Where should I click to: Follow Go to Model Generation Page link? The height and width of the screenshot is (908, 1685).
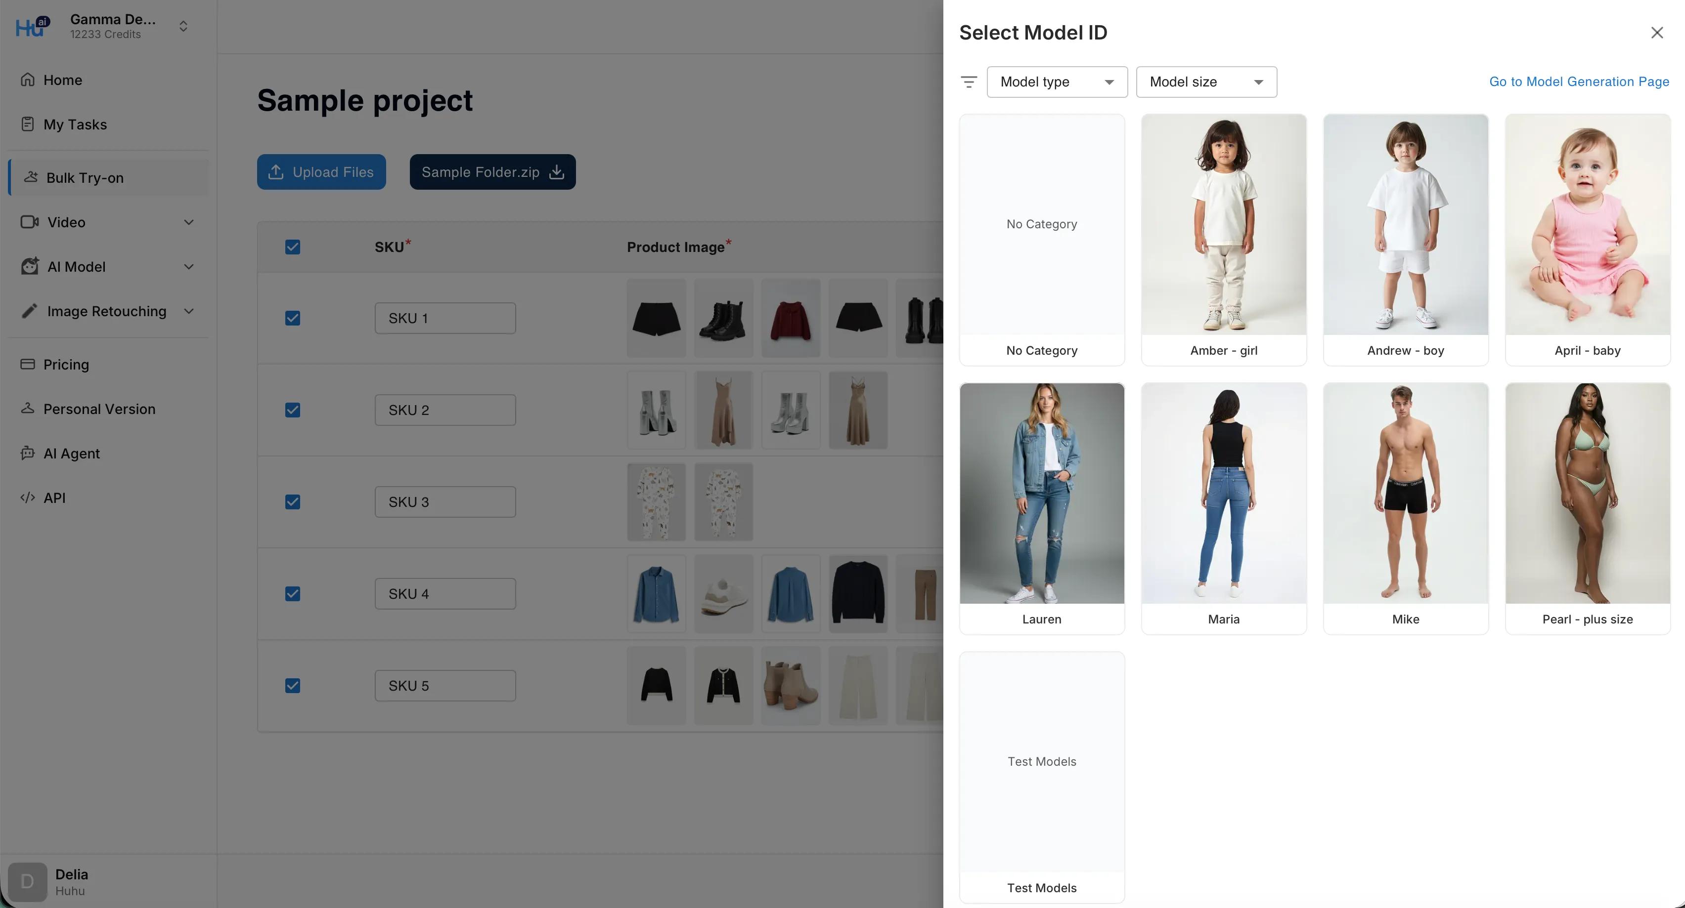pos(1579,82)
